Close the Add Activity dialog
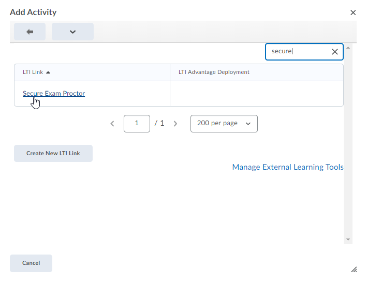This screenshot has height=283, width=367. pyautogui.click(x=353, y=12)
